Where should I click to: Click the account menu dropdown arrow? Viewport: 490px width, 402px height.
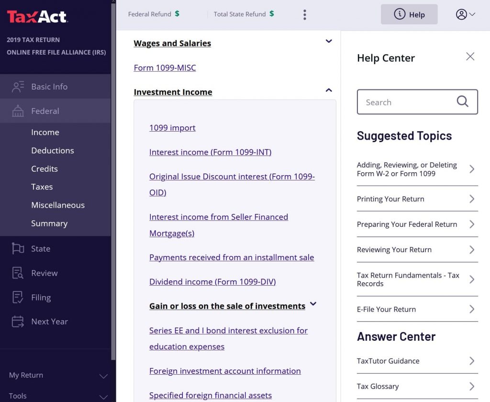coord(472,14)
